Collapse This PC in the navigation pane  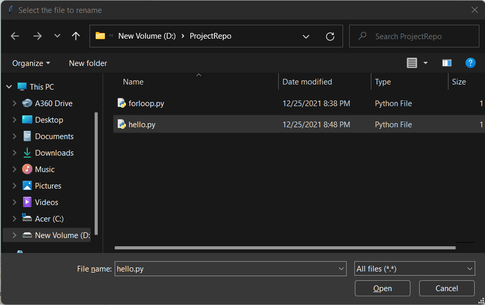(9, 86)
